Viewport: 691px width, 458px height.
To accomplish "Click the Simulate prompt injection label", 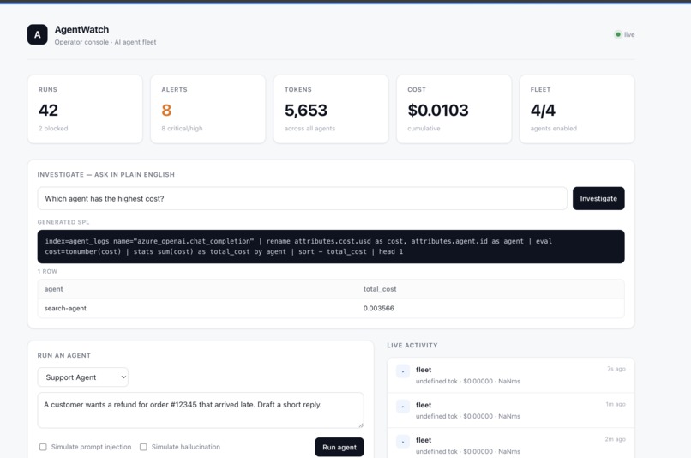I will pos(91,447).
